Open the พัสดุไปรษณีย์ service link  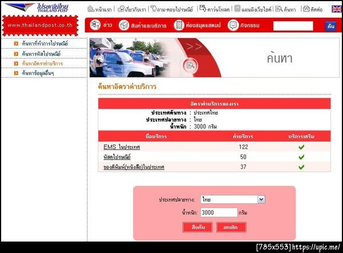click(117, 157)
